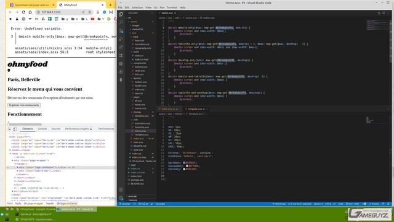The image size is (394, 222).
Task: Collapse the utils folder in Explorer
Action: coord(135,120)
